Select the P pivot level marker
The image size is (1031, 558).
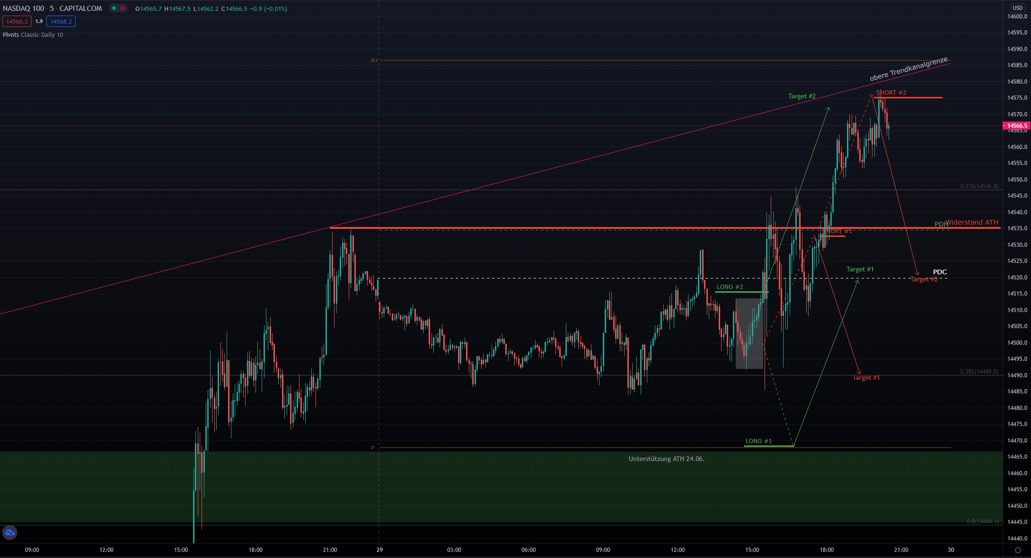tap(373, 448)
